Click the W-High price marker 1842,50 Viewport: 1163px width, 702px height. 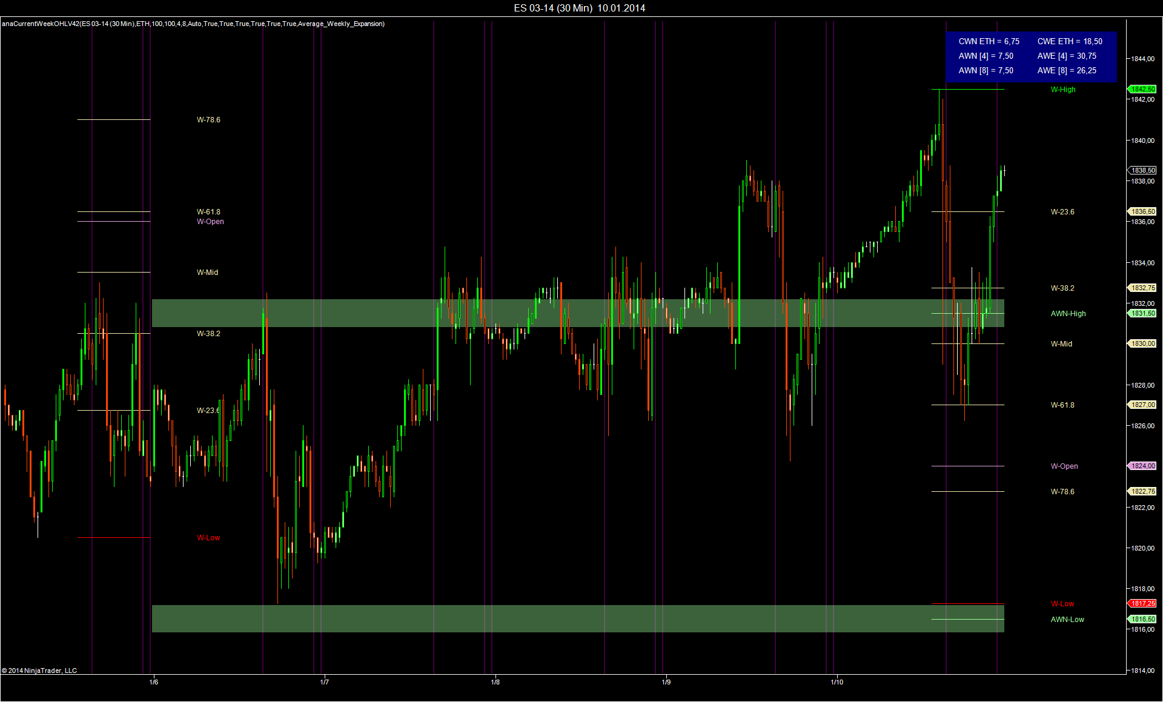coord(1142,89)
